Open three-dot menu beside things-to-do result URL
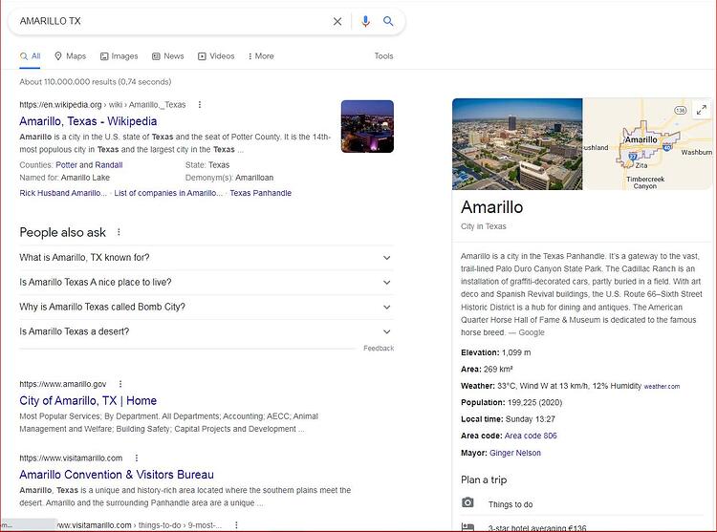This screenshot has width=717, height=532. 236,525
